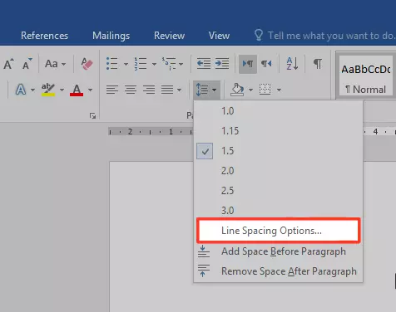The width and height of the screenshot is (396, 312).
Task: Click the Sort A-Z icon
Action: pos(292,64)
